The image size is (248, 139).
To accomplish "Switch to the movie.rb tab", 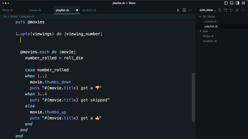I will 35,10.
